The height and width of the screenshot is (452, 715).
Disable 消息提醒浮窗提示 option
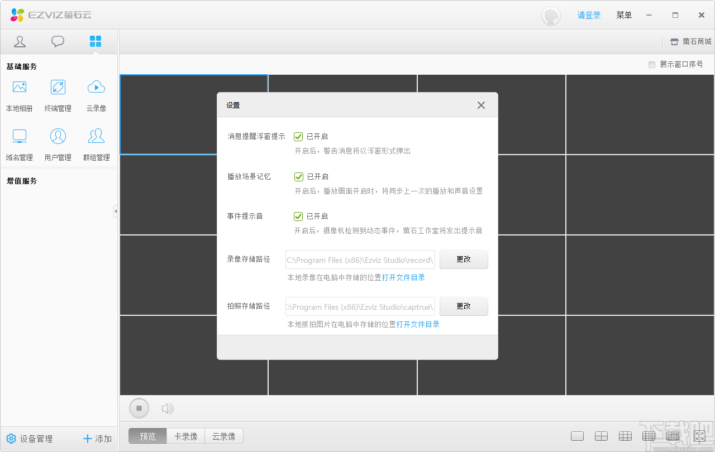pos(298,136)
